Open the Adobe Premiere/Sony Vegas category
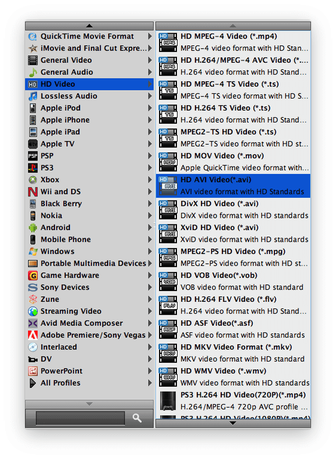This screenshot has height=459, width=336. click(90, 335)
